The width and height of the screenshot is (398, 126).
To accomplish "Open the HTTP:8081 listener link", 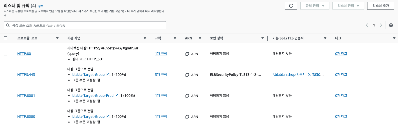I will 26,96.
